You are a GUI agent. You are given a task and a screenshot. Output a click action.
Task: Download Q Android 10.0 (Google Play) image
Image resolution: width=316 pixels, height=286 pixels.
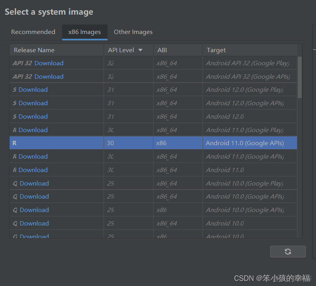[34, 184]
